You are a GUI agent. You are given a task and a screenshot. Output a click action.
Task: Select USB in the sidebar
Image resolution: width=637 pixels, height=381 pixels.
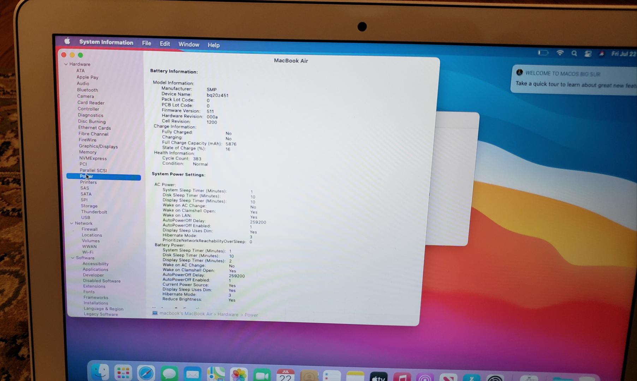(86, 218)
